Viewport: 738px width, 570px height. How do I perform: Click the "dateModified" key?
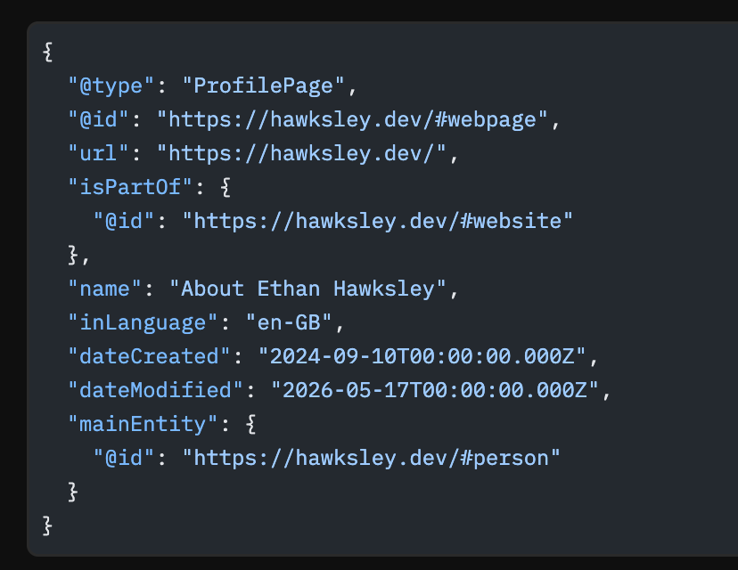155,391
